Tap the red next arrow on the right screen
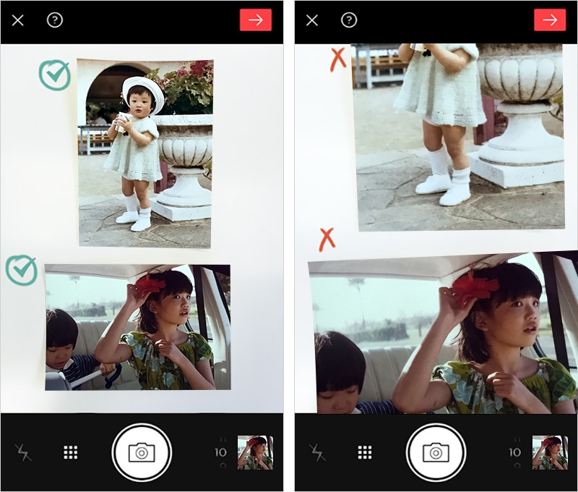This screenshot has width=578, height=492. point(550,20)
